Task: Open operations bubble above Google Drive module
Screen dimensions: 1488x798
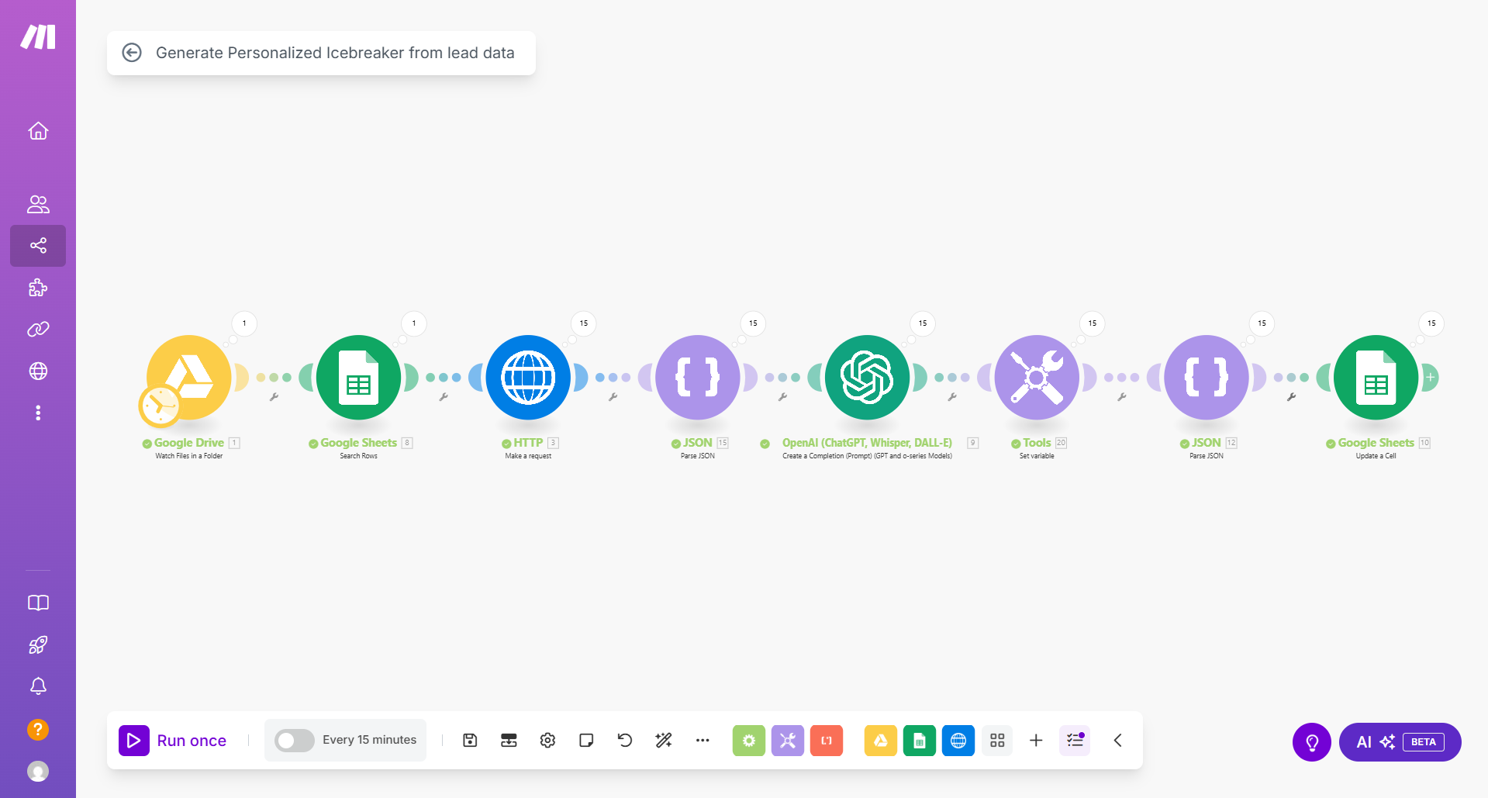Action: [244, 323]
